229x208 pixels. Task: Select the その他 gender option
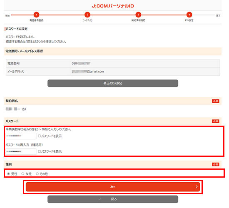coord(37,174)
